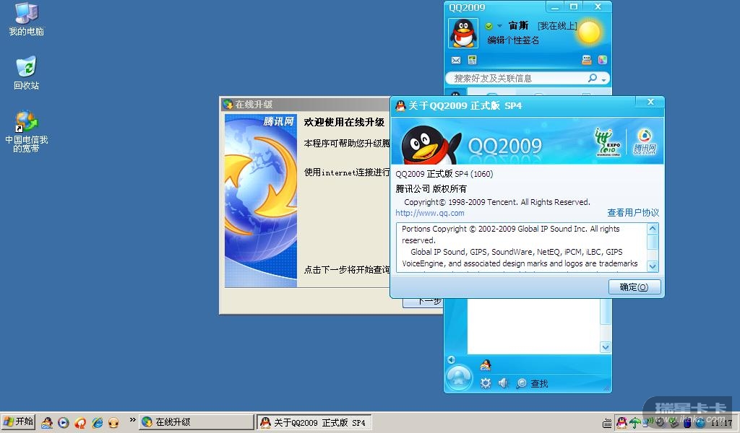This screenshot has height=433, width=740.
Task: Click the penguin avatar picture in the QQ2009 window
Action: pyautogui.click(x=463, y=33)
